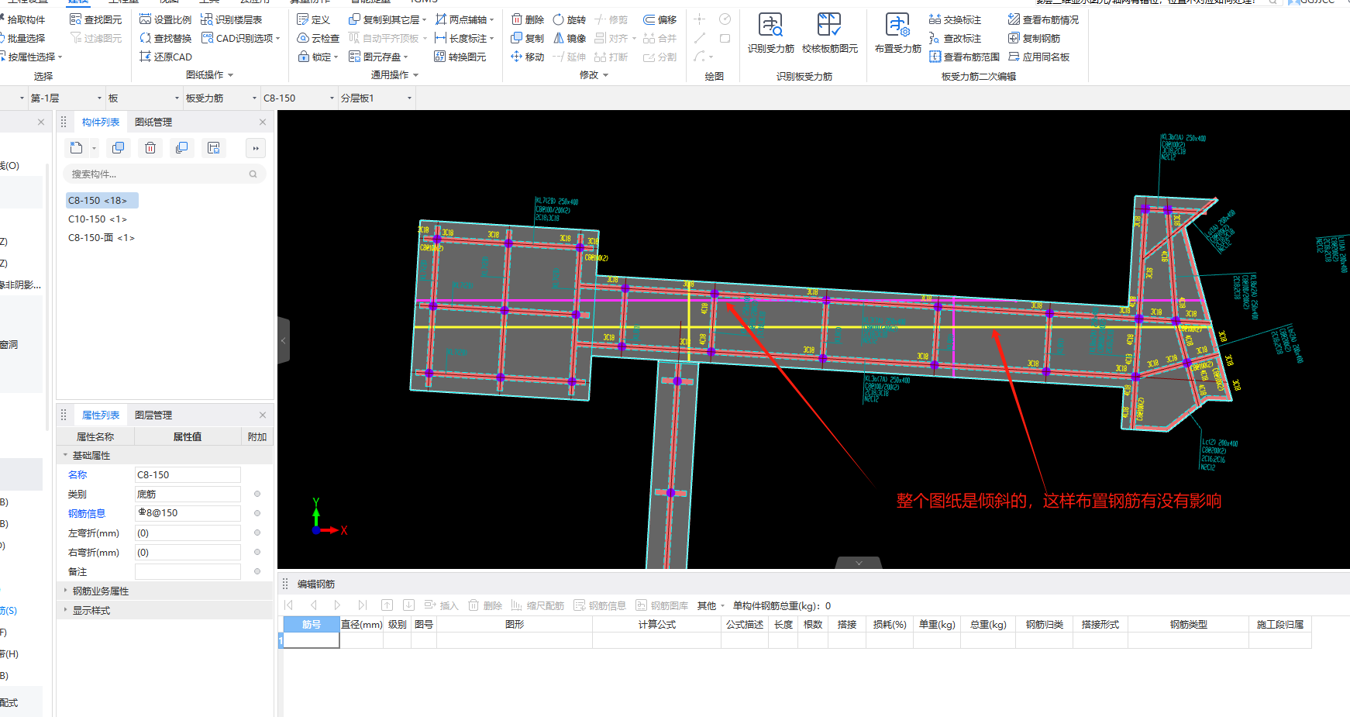
Task: Click the 转换图元 tool
Action: click(x=460, y=57)
